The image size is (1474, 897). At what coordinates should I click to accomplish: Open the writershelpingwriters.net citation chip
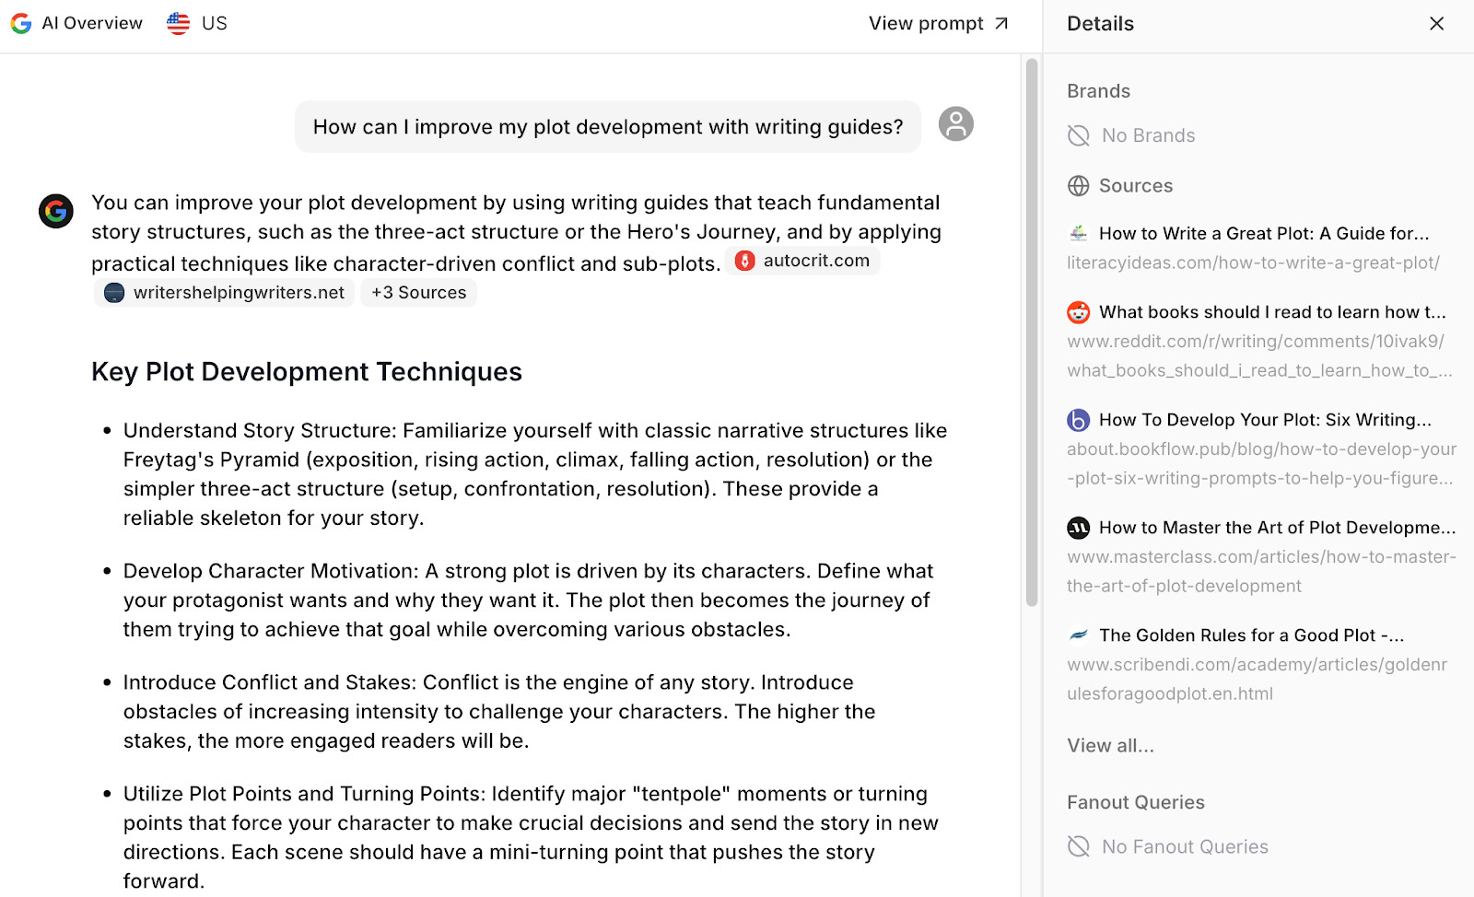point(225,293)
